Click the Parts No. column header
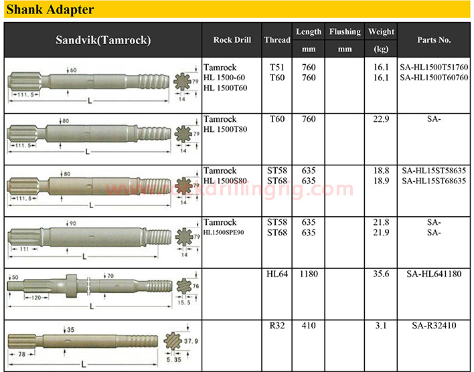This screenshot has height=372, width=474. pyautogui.click(x=434, y=40)
